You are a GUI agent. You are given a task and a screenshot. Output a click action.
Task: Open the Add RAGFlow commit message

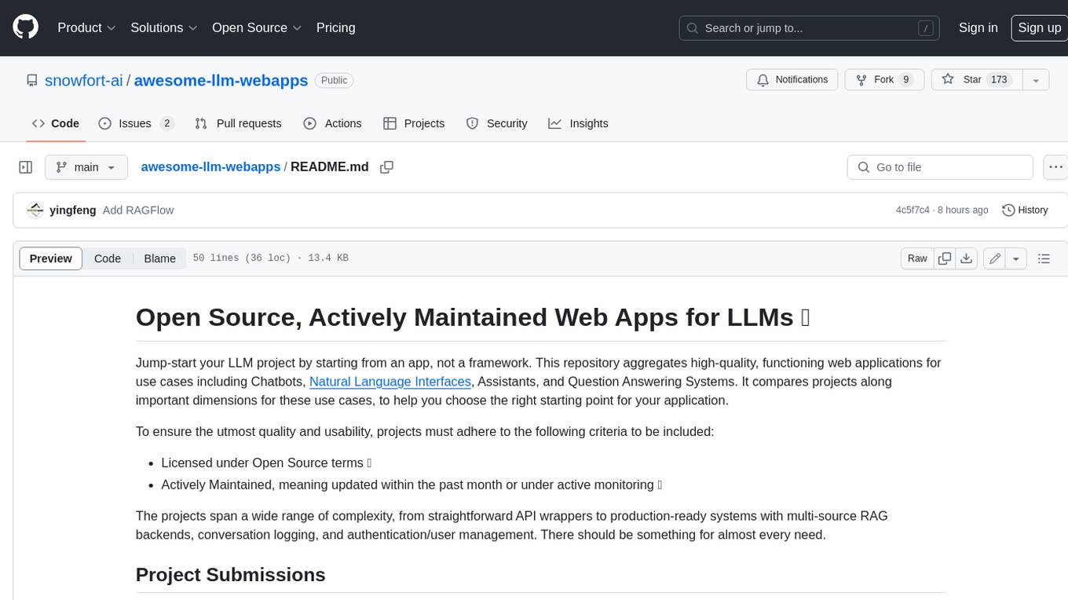(x=138, y=210)
